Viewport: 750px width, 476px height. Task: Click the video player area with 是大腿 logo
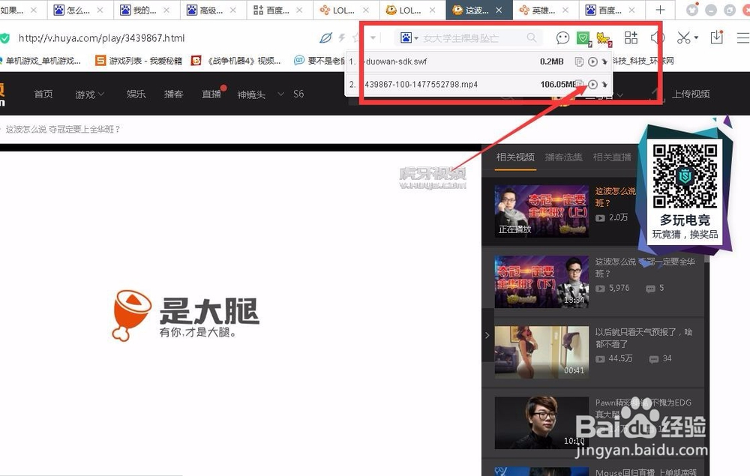point(241,313)
